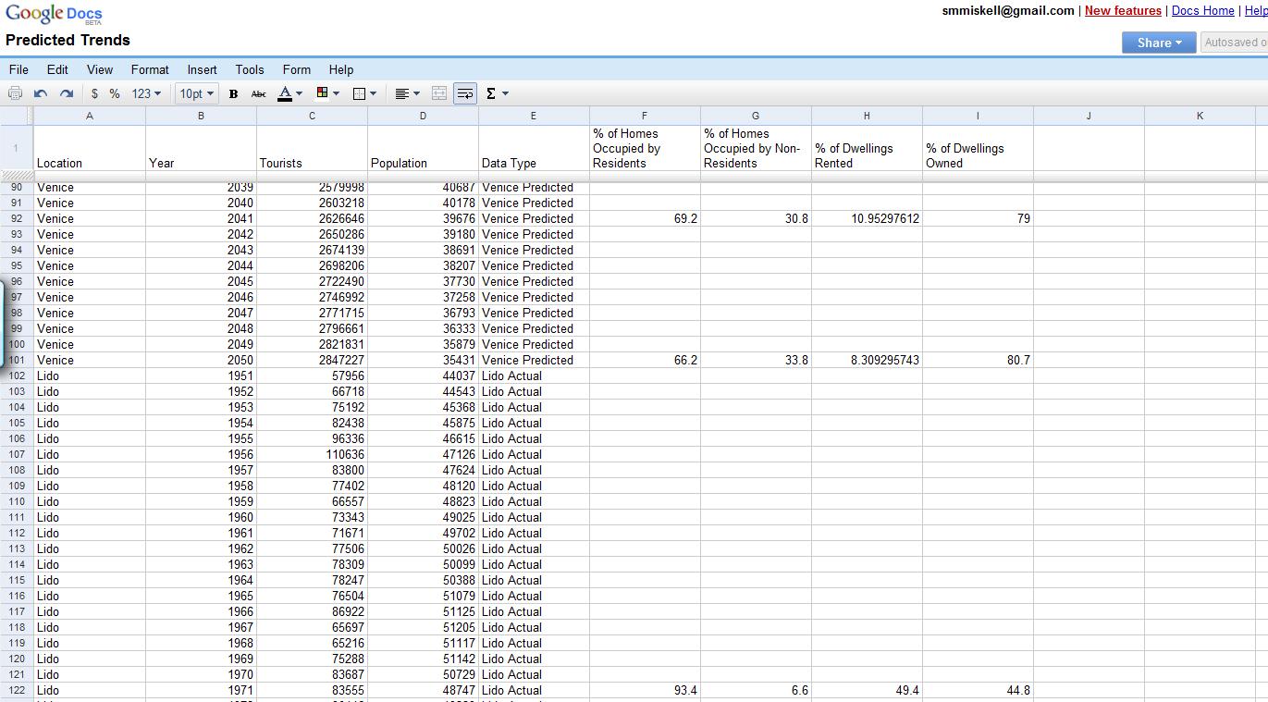Viewport: 1268px width, 702px height.
Task: Select column K header
Action: 1200,116
